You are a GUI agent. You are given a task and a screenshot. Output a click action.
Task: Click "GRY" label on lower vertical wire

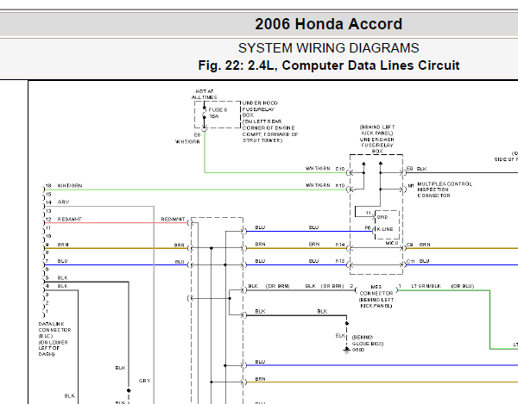point(145,381)
